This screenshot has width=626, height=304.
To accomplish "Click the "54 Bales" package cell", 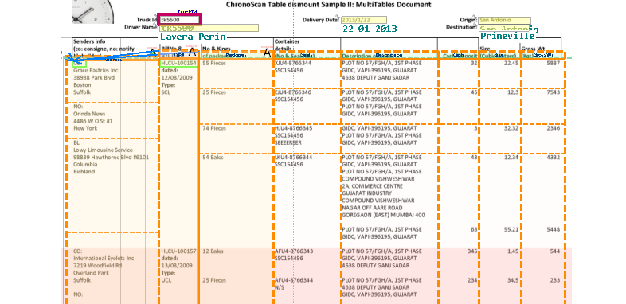I will (x=213, y=158).
